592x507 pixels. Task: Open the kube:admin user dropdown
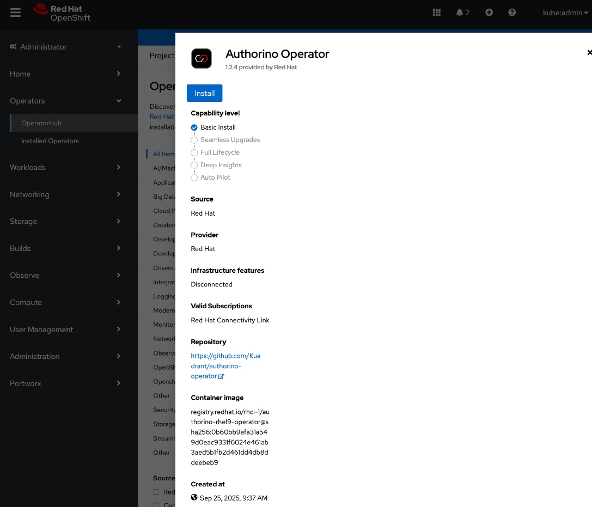565,12
